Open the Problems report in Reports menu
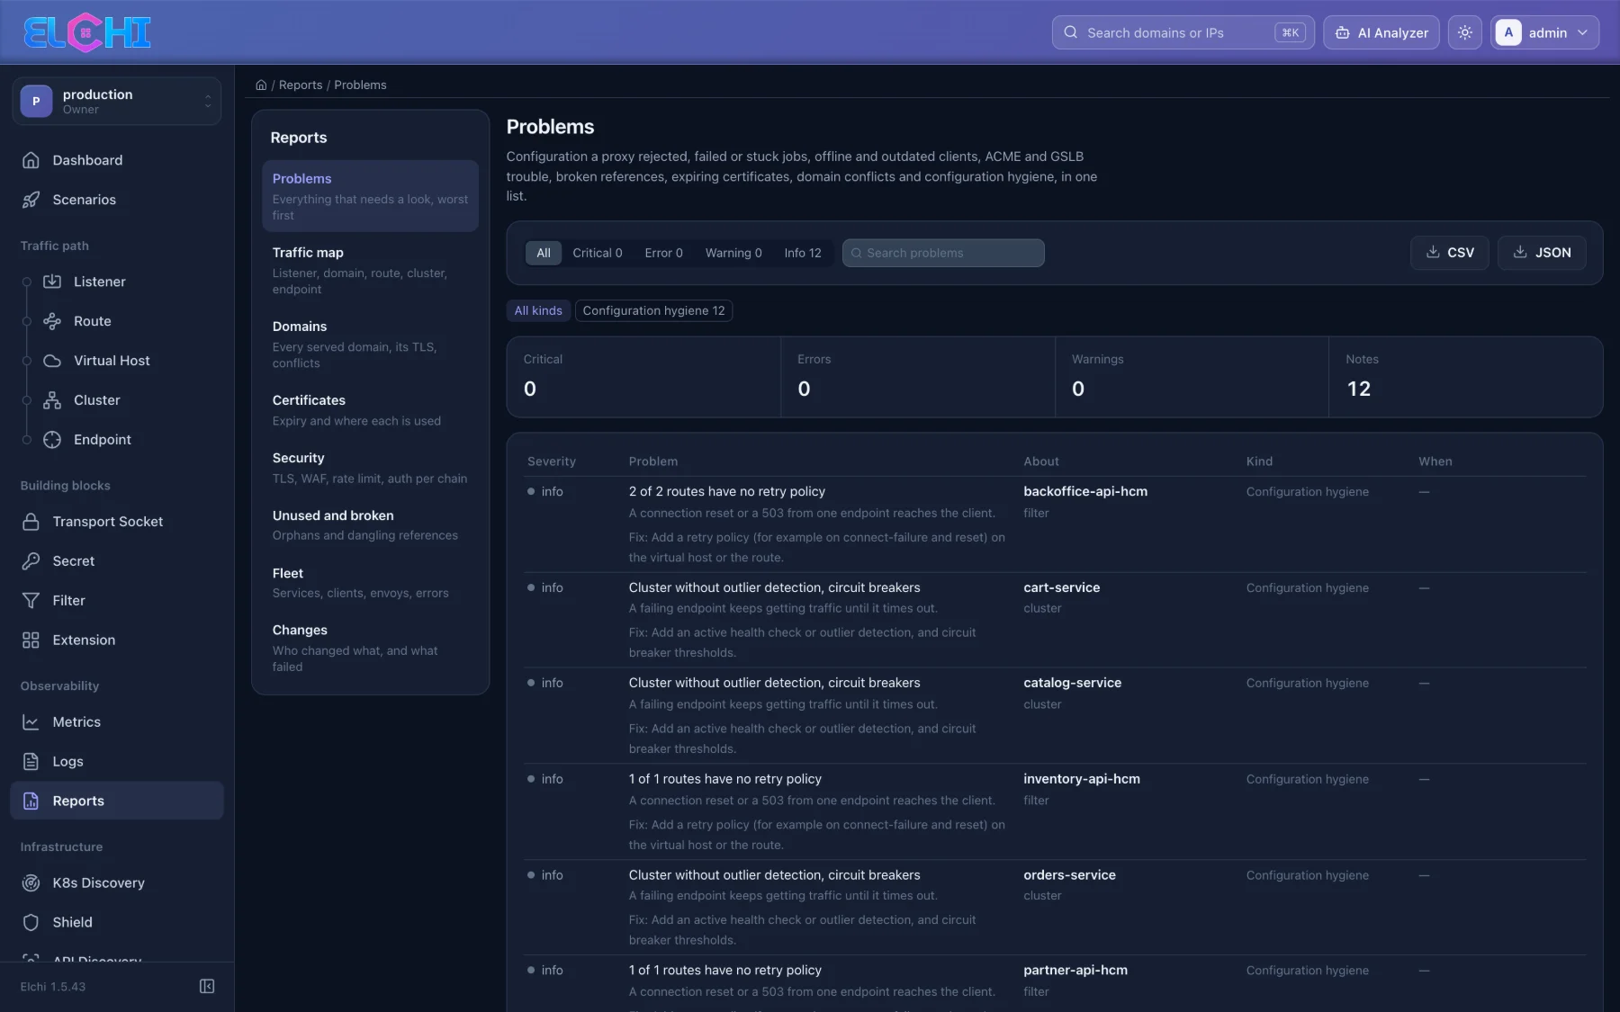The height and width of the screenshot is (1012, 1620). click(370, 196)
